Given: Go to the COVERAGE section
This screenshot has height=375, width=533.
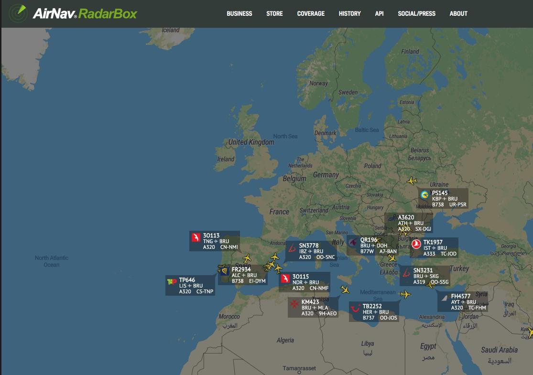Looking at the screenshot, I should pos(311,13).
